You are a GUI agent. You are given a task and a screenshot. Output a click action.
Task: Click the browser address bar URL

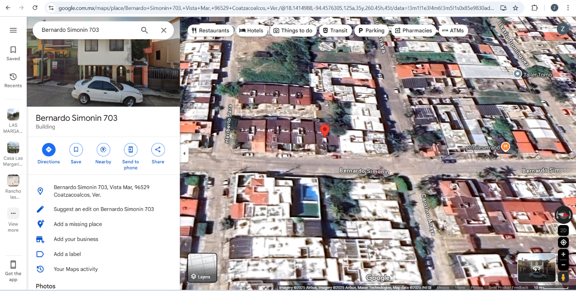[x=276, y=8]
